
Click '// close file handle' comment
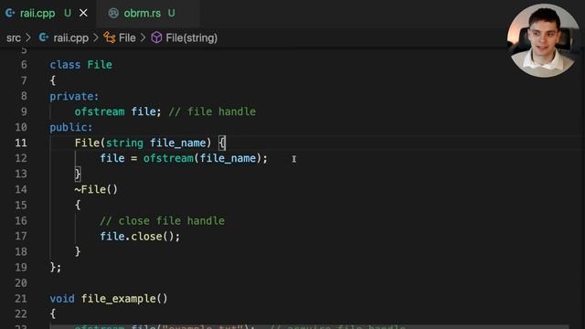point(163,221)
